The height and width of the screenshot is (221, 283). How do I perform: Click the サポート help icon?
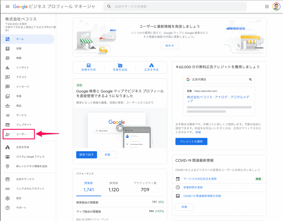pyautogui.click(x=7, y=208)
